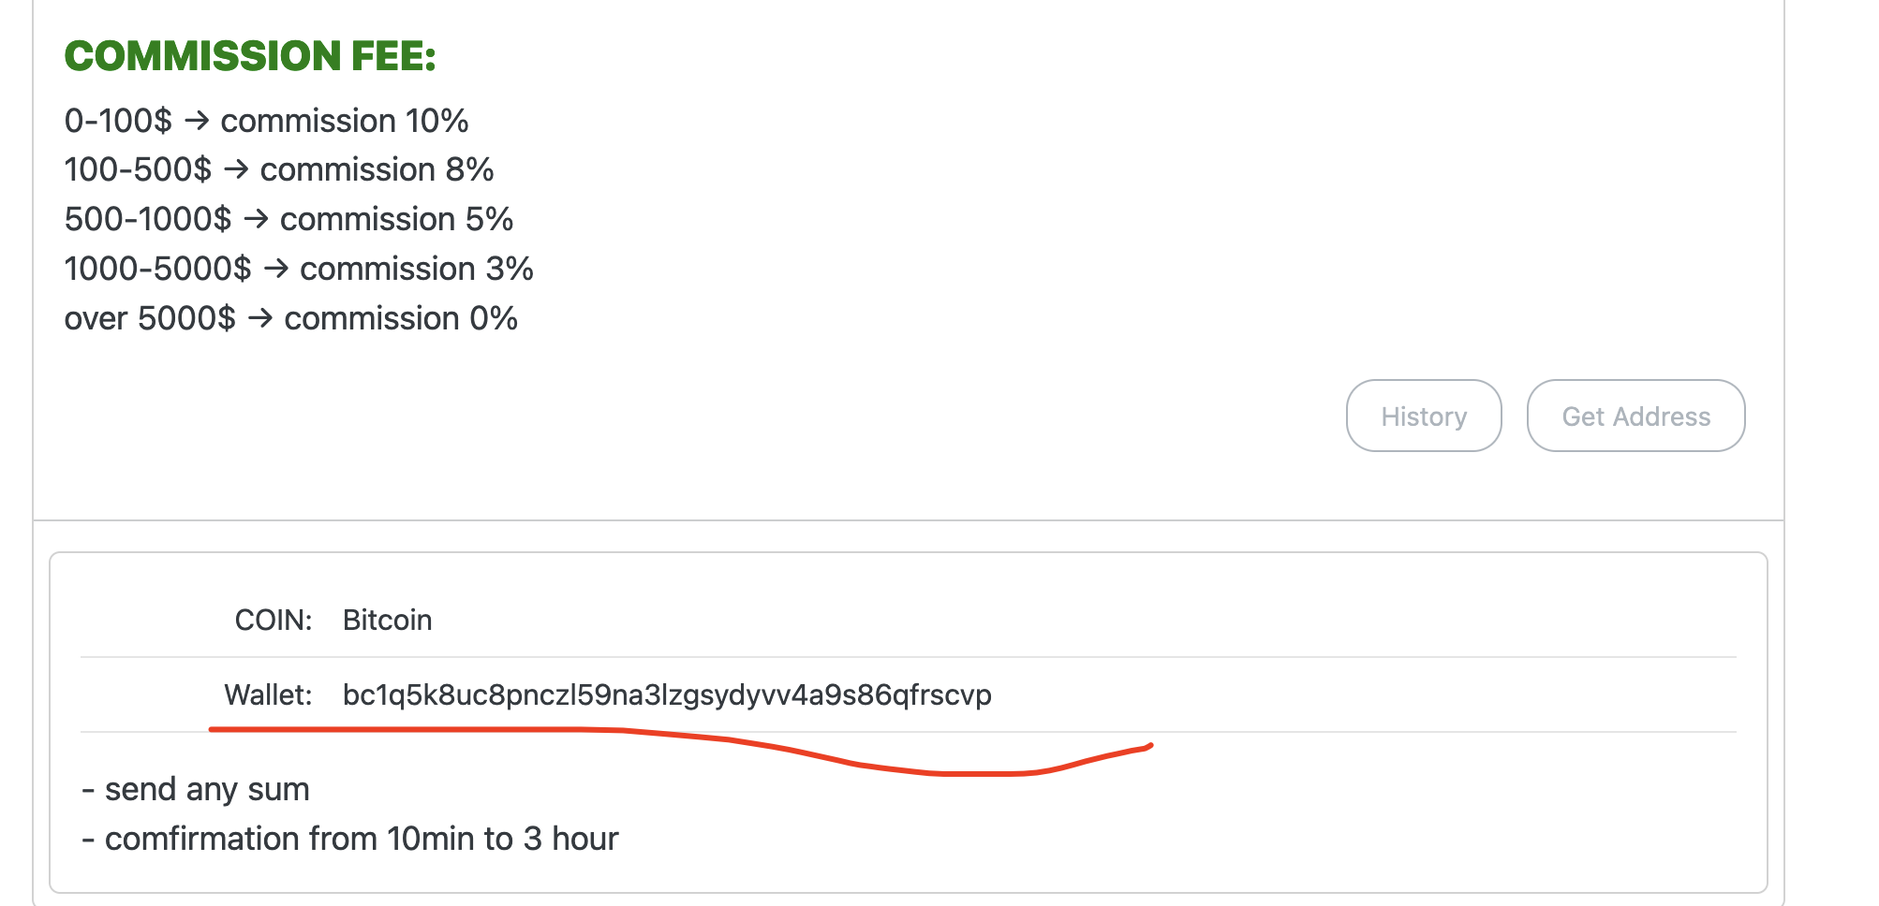Click the COIN: label

274,620
